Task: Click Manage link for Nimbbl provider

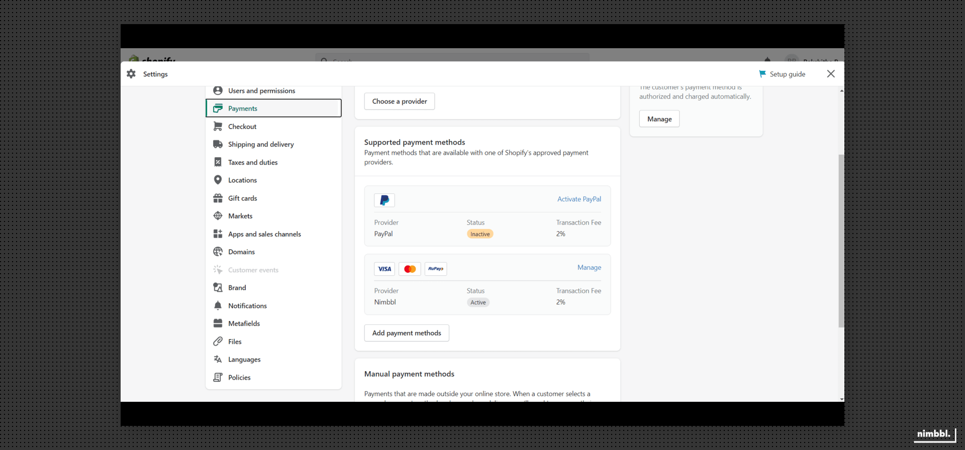Action: point(589,267)
